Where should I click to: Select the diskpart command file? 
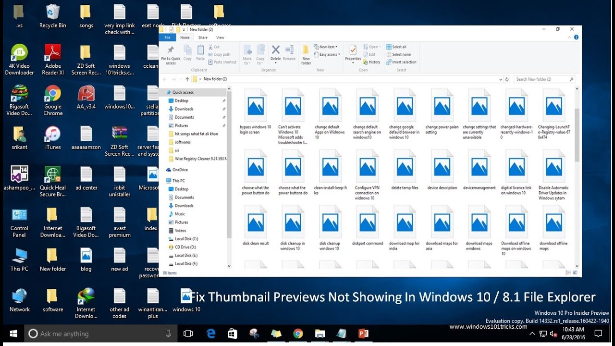coord(368,226)
